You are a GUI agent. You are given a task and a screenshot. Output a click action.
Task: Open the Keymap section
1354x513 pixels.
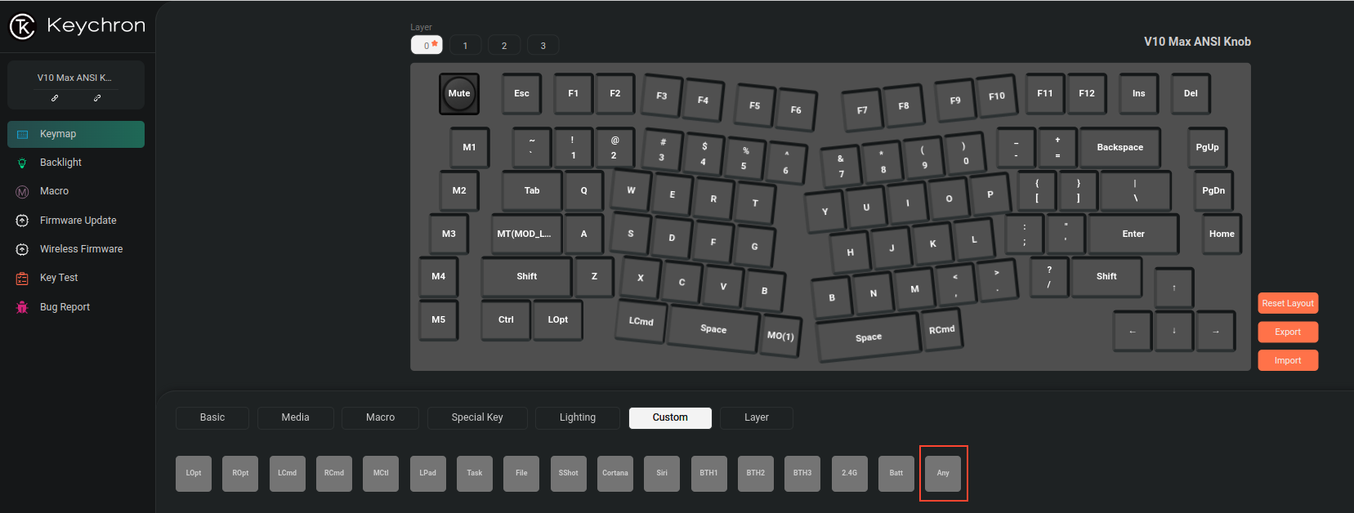[76, 134]
